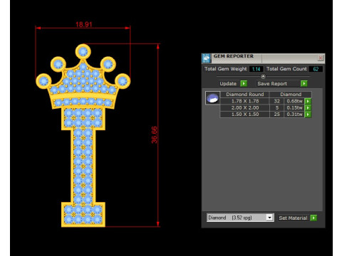The width and height of the screenshot is (342, 256).
Task: Click the green arrow for 2.00 X 2.00 row
Action: coord(308,108)
